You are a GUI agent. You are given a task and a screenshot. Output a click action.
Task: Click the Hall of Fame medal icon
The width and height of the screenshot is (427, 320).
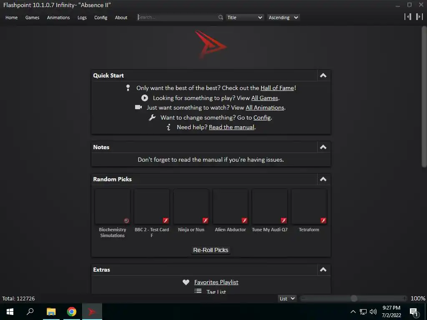point(128,88)
